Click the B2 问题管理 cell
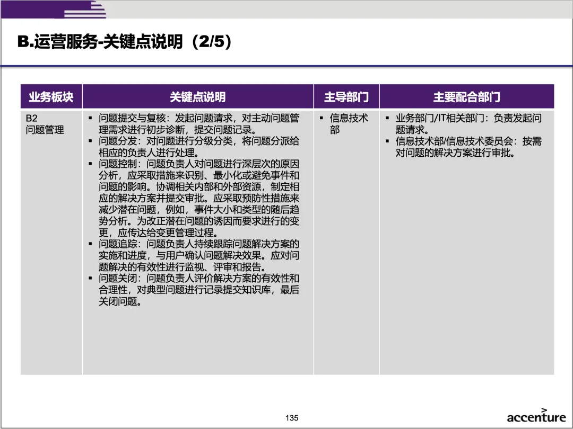This screenshot has height=429, width=573. coord(51,242)
